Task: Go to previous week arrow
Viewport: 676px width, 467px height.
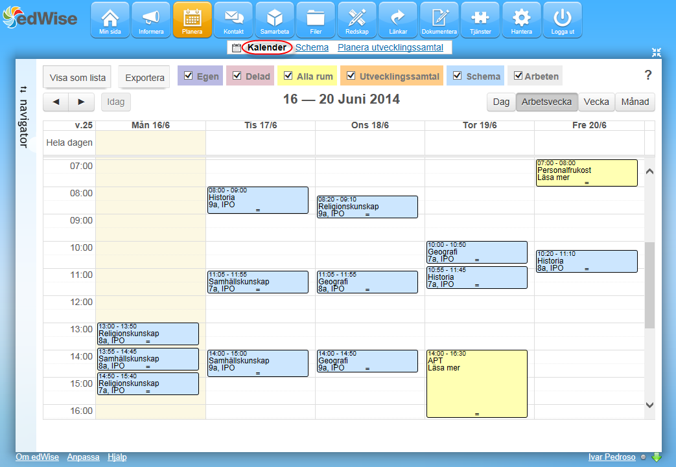Action: click(x=56, y=102)
